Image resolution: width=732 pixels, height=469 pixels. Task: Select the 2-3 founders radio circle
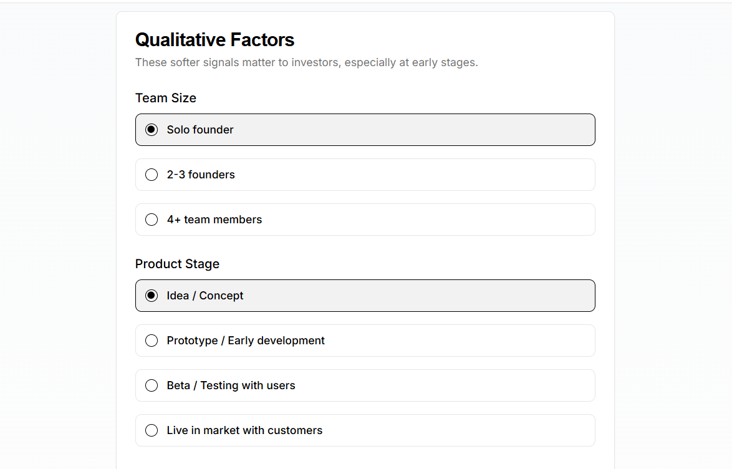[152, 175]
